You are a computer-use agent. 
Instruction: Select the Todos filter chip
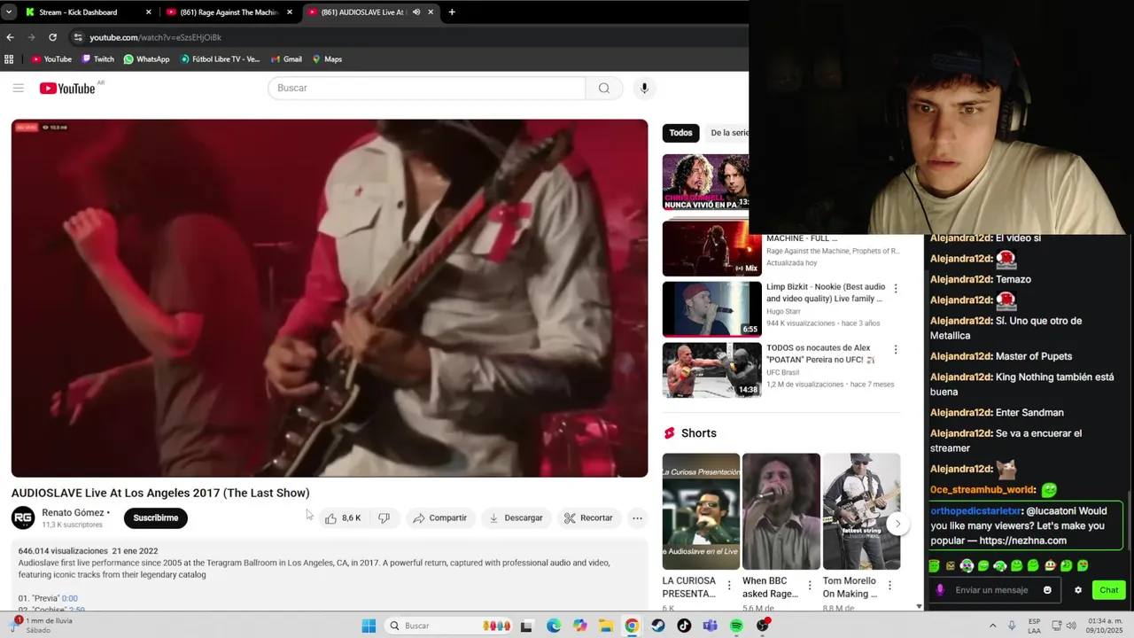click(x=680, y=133)
